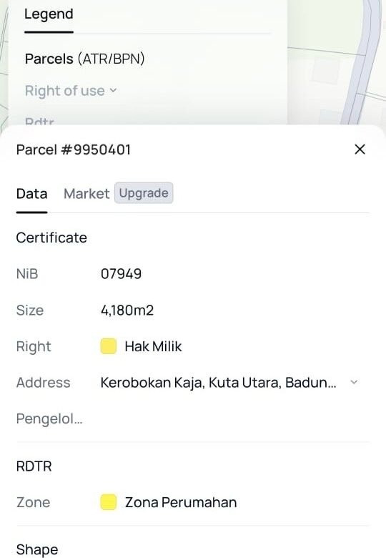The width and height of the screenshot is (386, 558).
Task: Open the Legend tab header
Action: click(49, 14)
